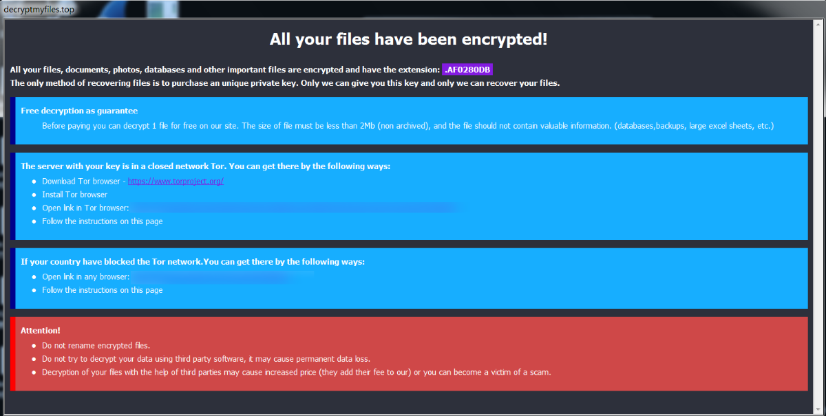Click the red vertical bar of the Attention panel
Image resolution: width=826 pixels, height=416 pixels.
[12, 353]
